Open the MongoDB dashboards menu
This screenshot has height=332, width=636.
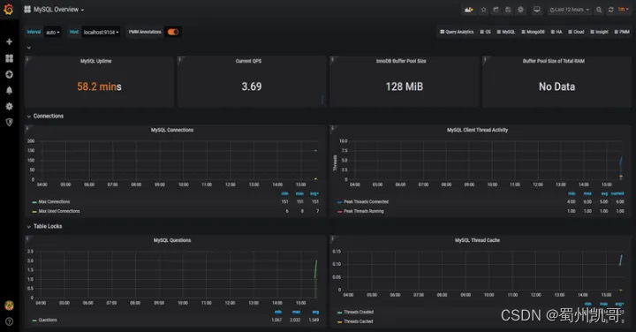(533, 32)
